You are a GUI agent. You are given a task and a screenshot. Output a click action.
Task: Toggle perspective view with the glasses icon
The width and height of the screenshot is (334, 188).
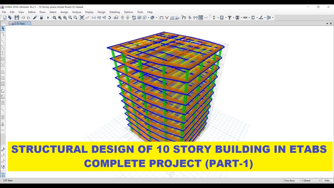[116, 17]
